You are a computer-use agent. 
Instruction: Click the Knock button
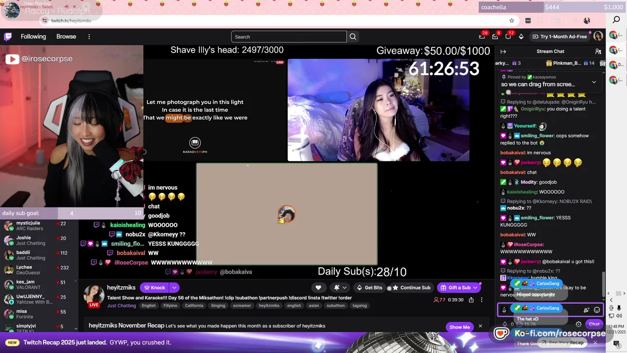pos(154,288)
